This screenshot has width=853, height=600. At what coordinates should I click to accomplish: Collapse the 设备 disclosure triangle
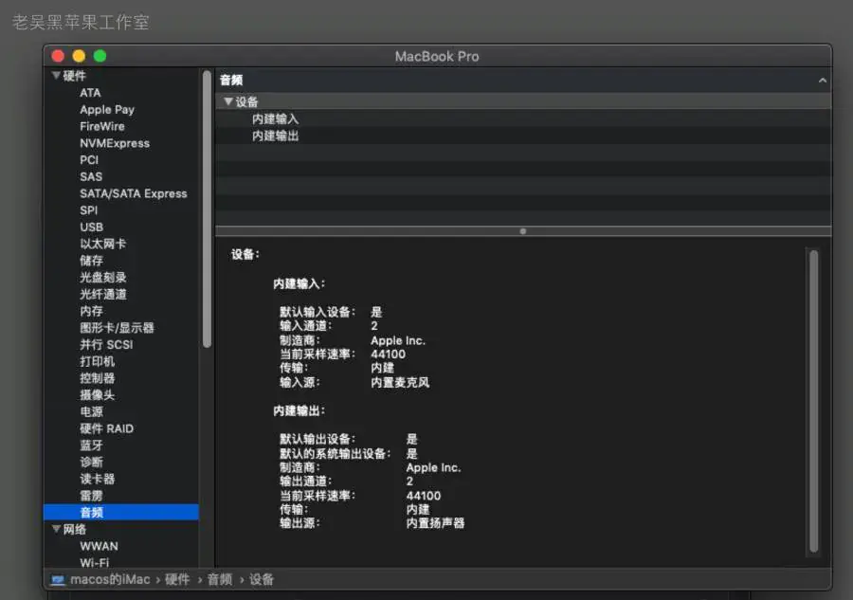point(228,101)
